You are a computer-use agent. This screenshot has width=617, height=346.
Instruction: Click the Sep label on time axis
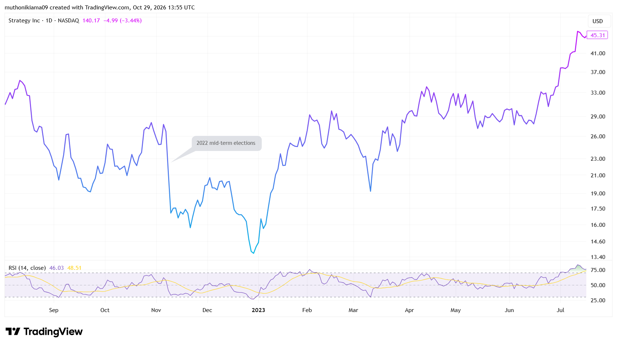[54, 310]
